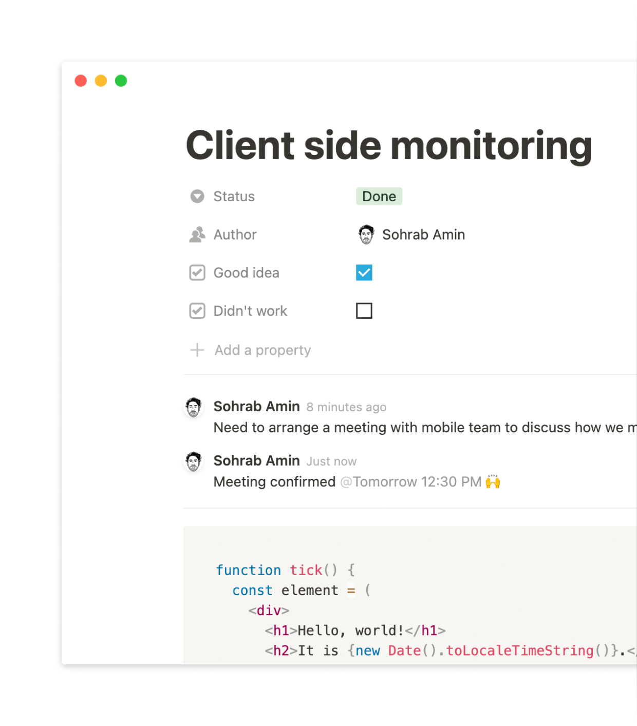The width and height of the screenshot is (637, 726).
Task: Open the Tomorrow 12:30 PM date mention
Action: (x=411, y=482)
